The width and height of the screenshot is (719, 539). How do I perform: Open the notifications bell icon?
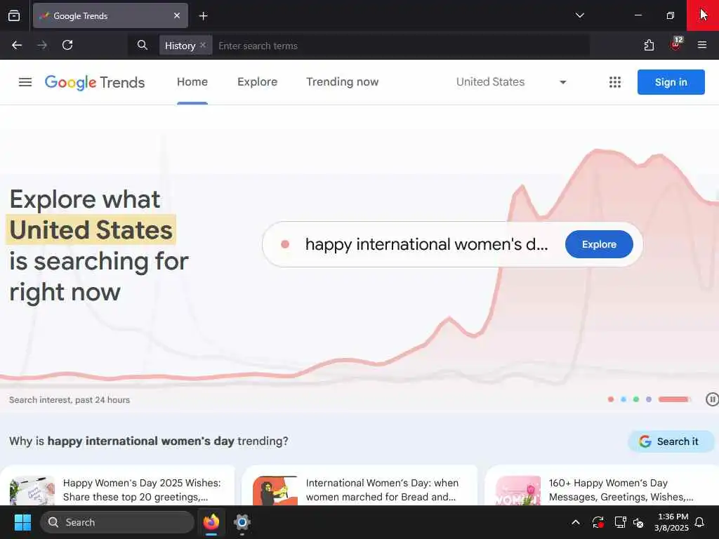point(700,522)
